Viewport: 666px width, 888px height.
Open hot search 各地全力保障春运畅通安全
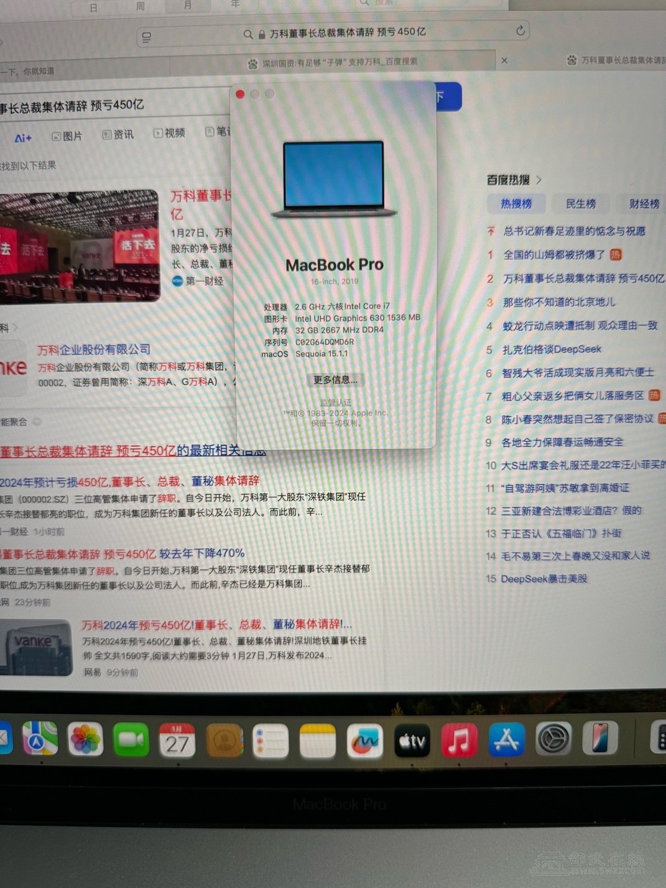pos(562,442)
